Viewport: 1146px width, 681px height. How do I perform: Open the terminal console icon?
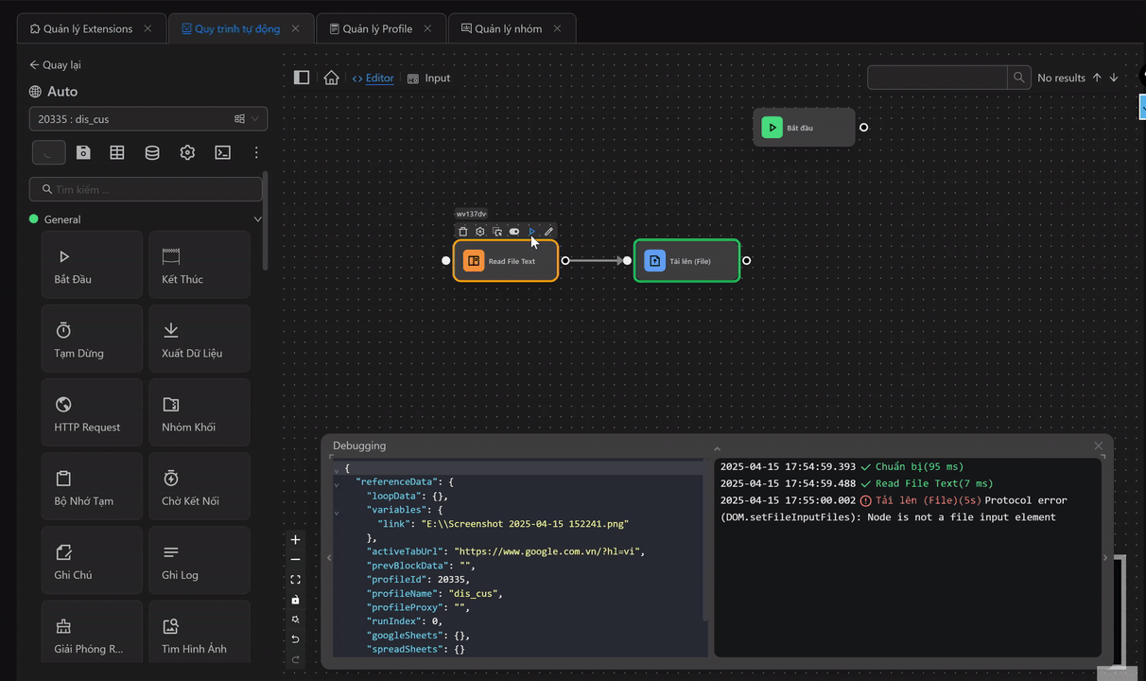[222, 152]
